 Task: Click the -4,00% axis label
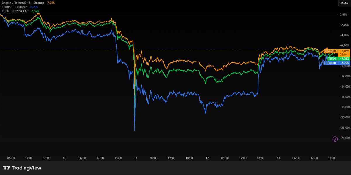pos(344,35)
